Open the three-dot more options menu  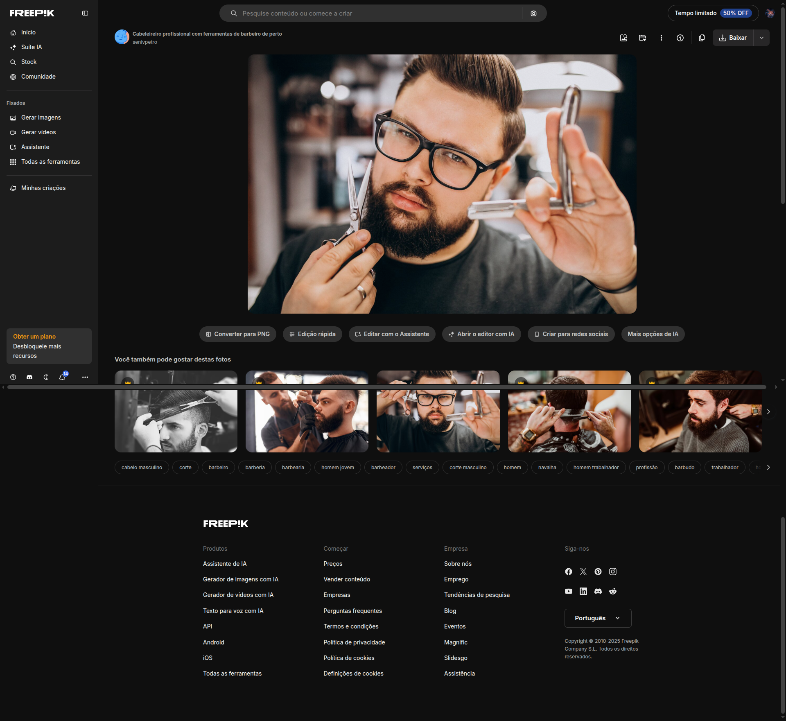point(661,38)
